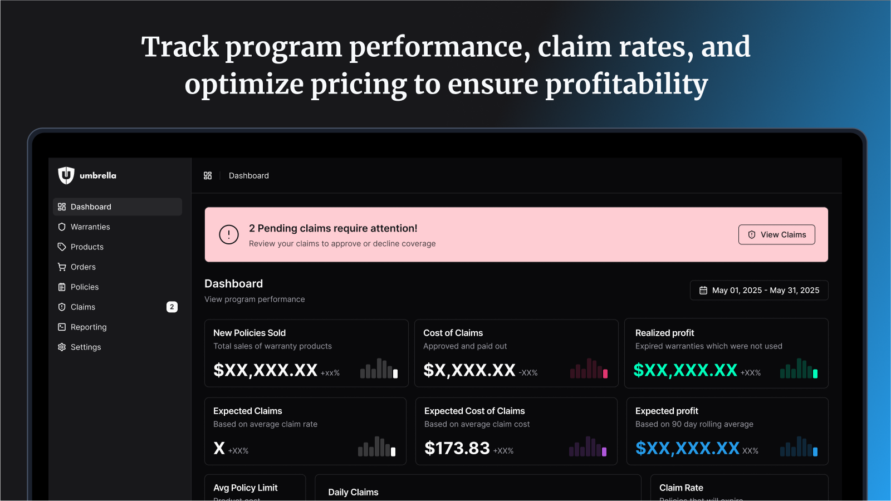Select Warranties in the sidebar
The height and width of the screenshot is (501, 891).
tap(118, 227)
